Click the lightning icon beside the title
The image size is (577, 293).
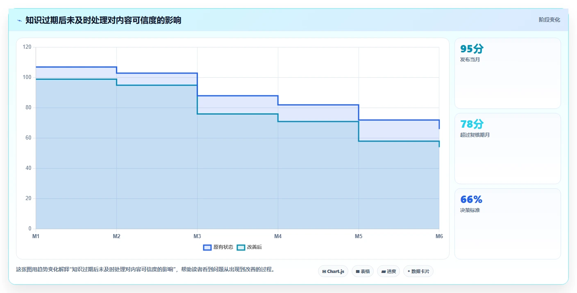(19, 20)
